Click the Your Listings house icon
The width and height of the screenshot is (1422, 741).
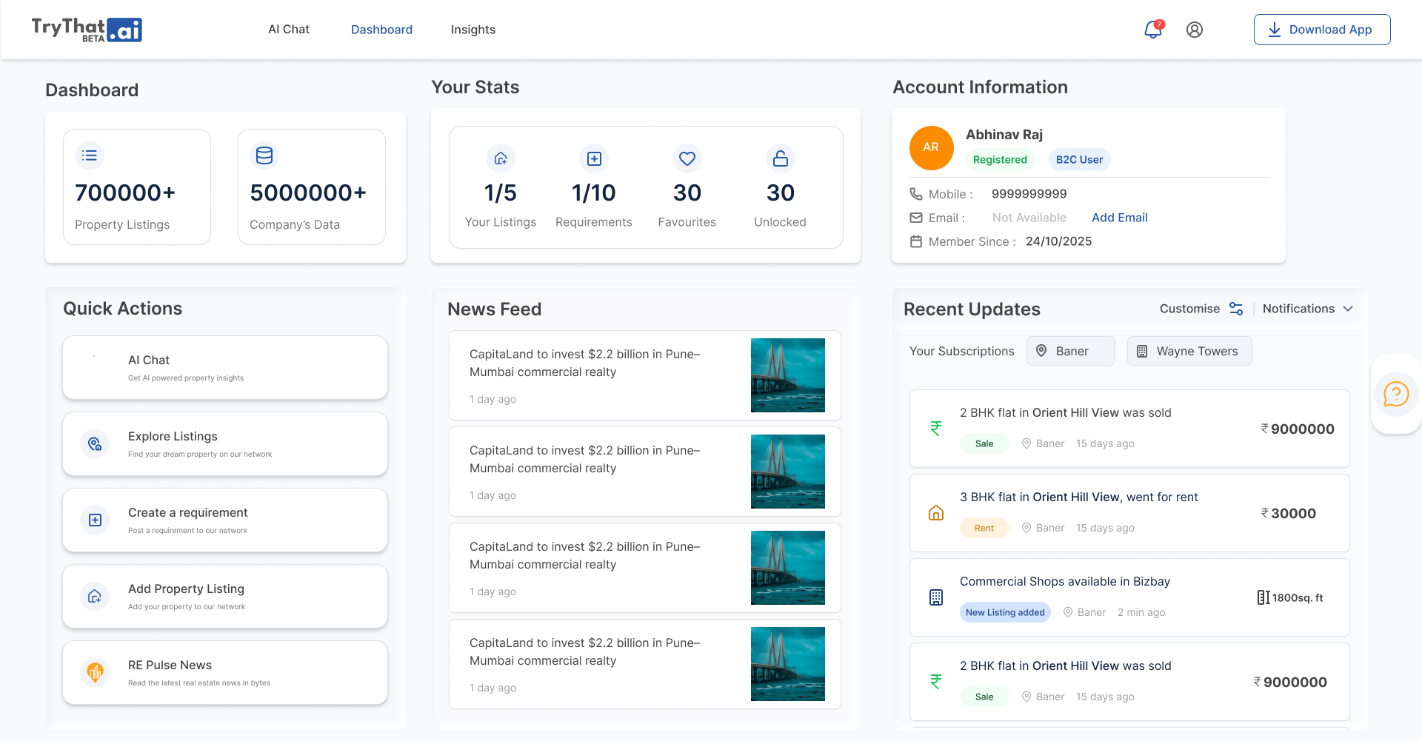click(x=501, y=158)
